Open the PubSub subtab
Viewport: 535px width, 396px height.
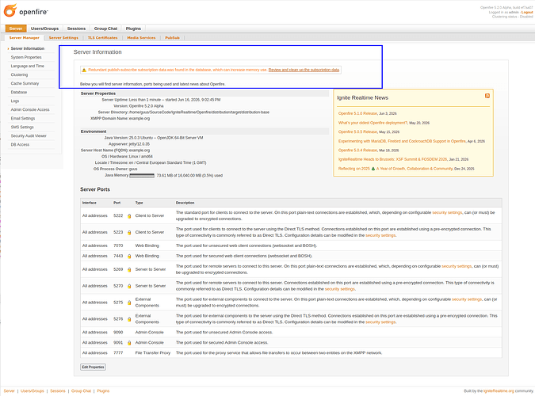coord(172,38)
